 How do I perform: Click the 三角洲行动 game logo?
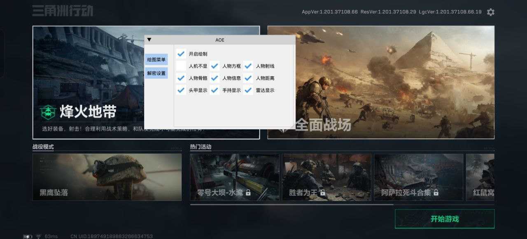tap(63, 10)
